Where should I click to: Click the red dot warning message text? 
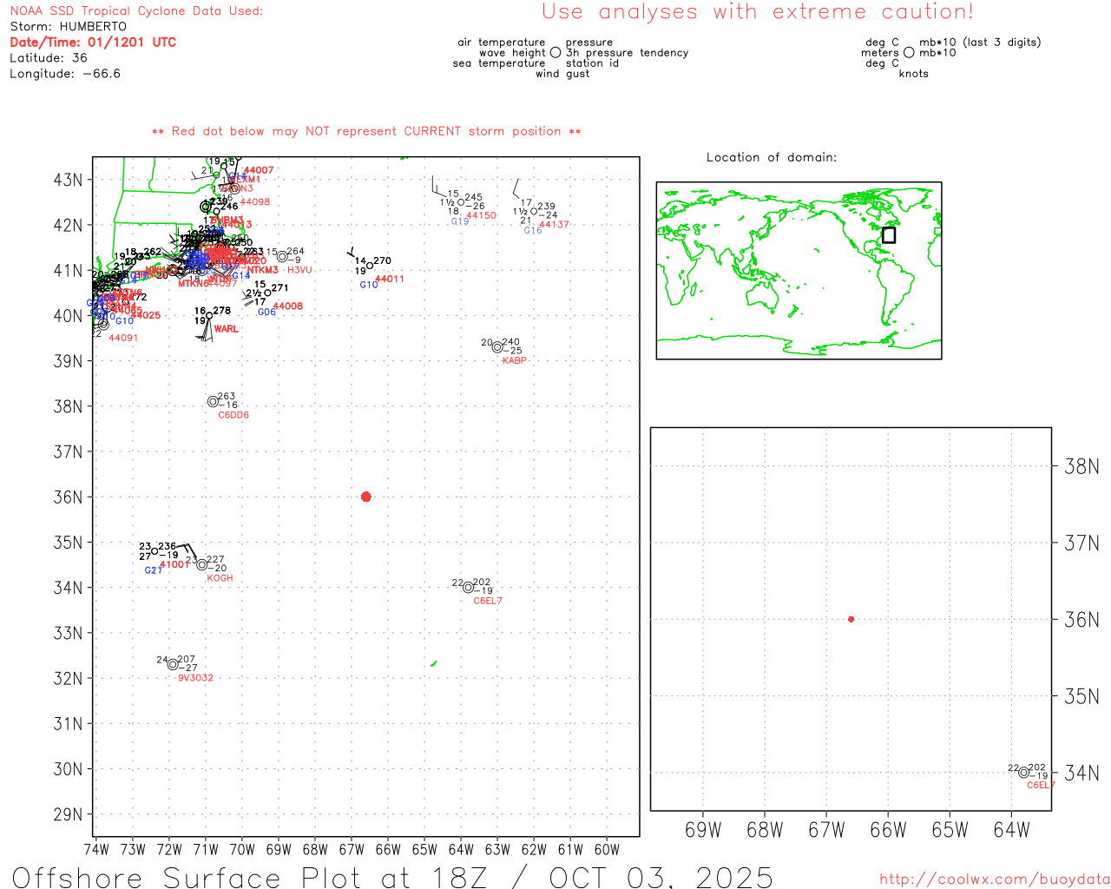(x=366, y=132)
